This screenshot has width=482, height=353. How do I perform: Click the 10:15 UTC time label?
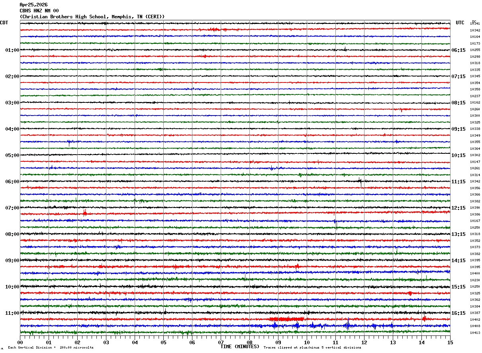pyautogui.click(x=458, y=155)
